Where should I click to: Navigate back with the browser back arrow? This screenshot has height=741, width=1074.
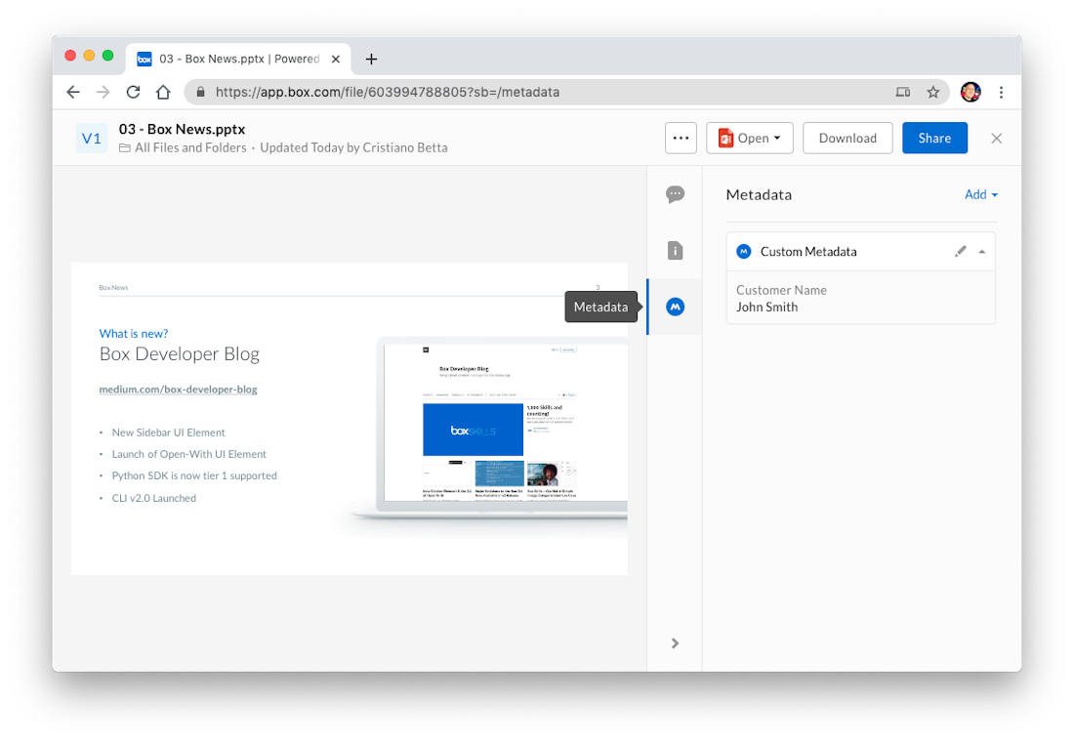point(73,91)
